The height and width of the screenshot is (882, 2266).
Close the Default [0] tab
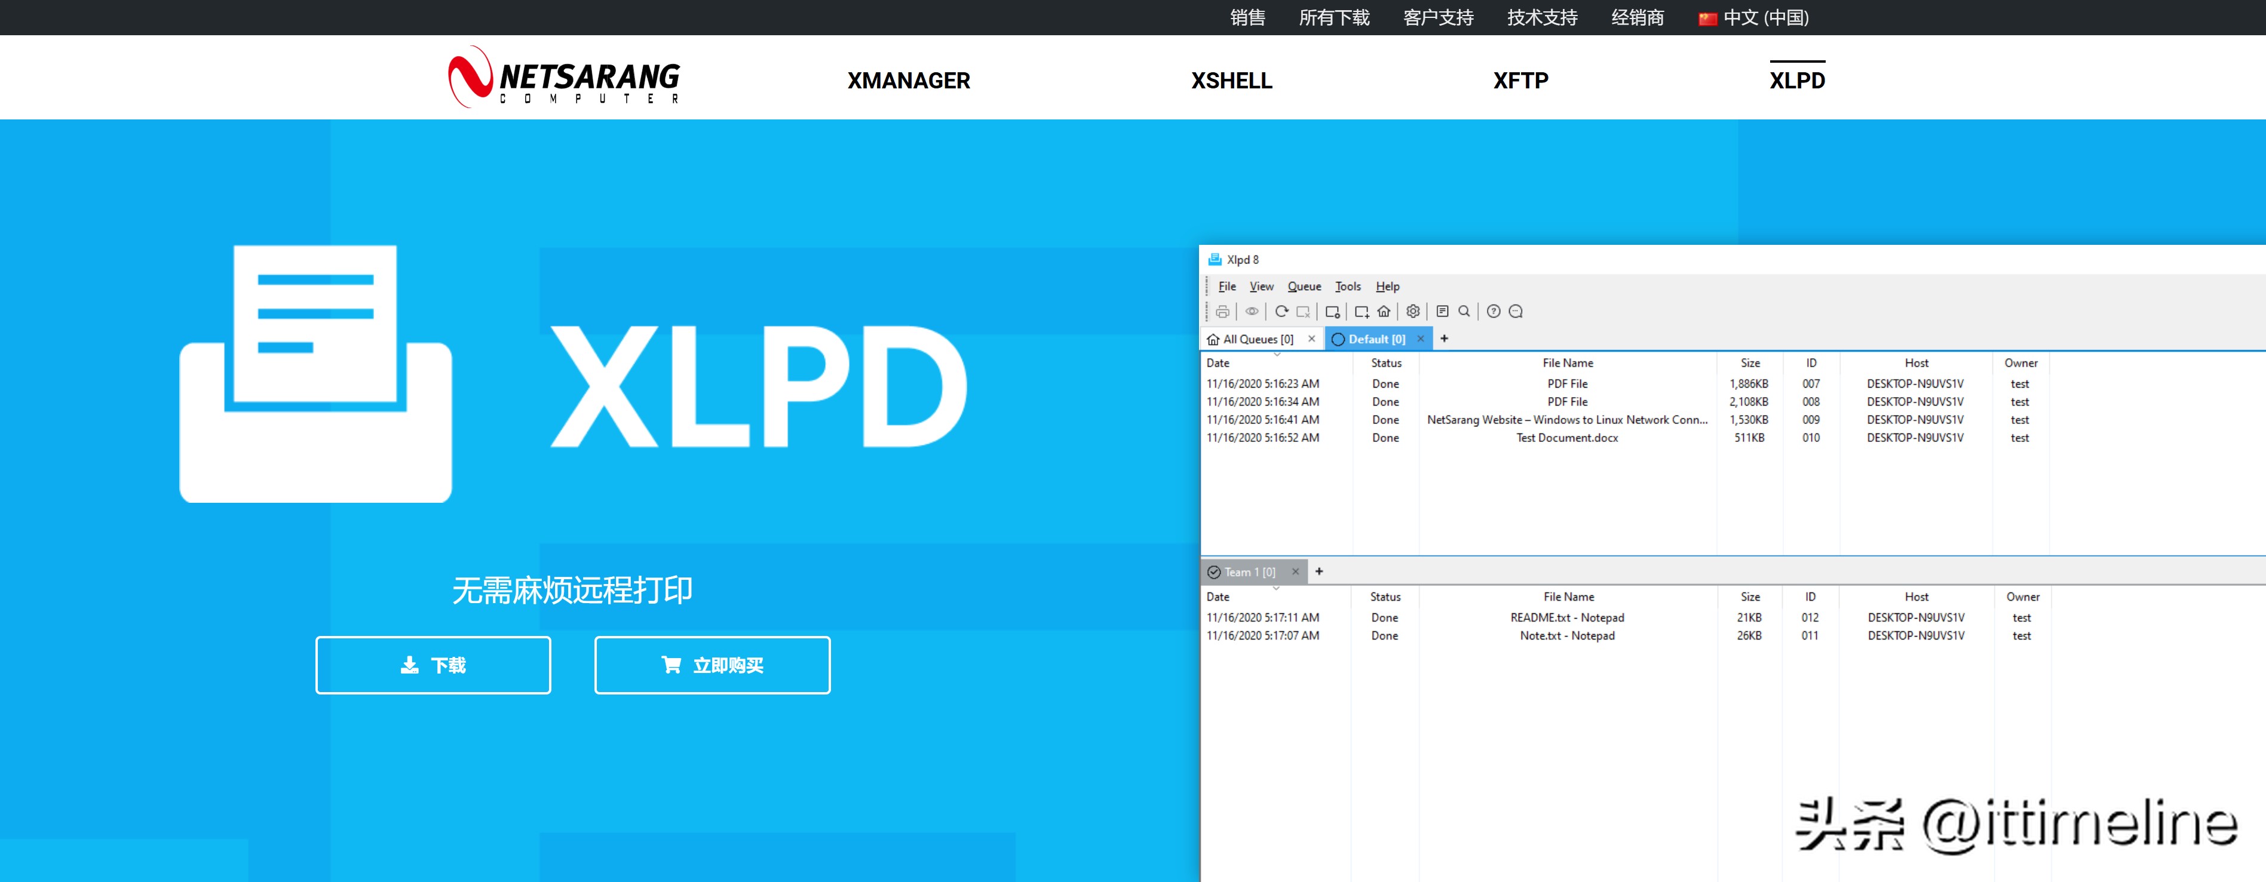1421,339
